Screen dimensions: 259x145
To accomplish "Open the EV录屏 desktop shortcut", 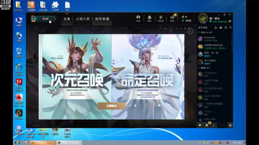I will point(55,6).
